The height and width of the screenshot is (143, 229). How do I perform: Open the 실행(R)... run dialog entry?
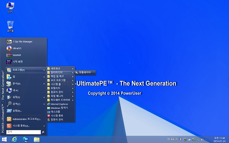26,111
